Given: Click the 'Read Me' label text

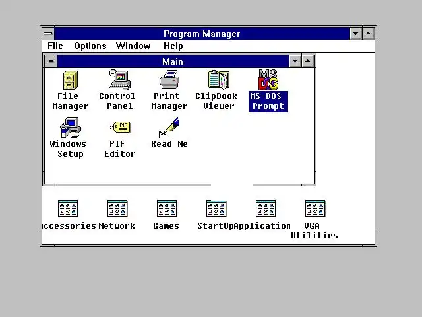Looking at the screenshot, I should pyautogui.click(x=169, y=144).
